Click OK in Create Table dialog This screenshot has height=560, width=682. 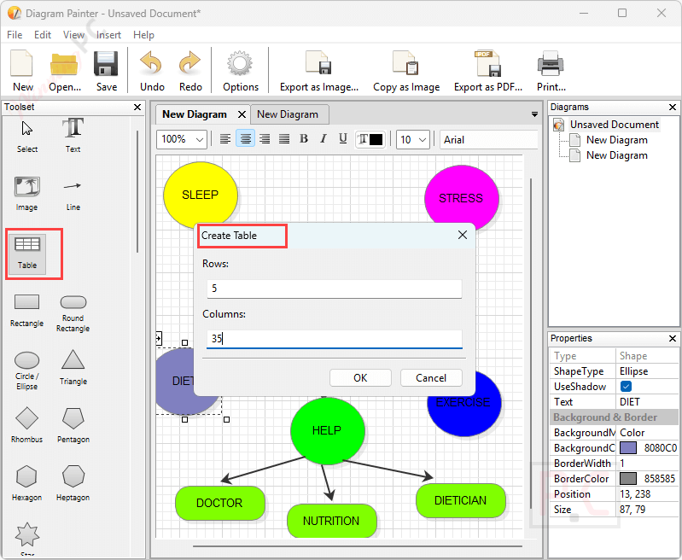pos(360,377)
